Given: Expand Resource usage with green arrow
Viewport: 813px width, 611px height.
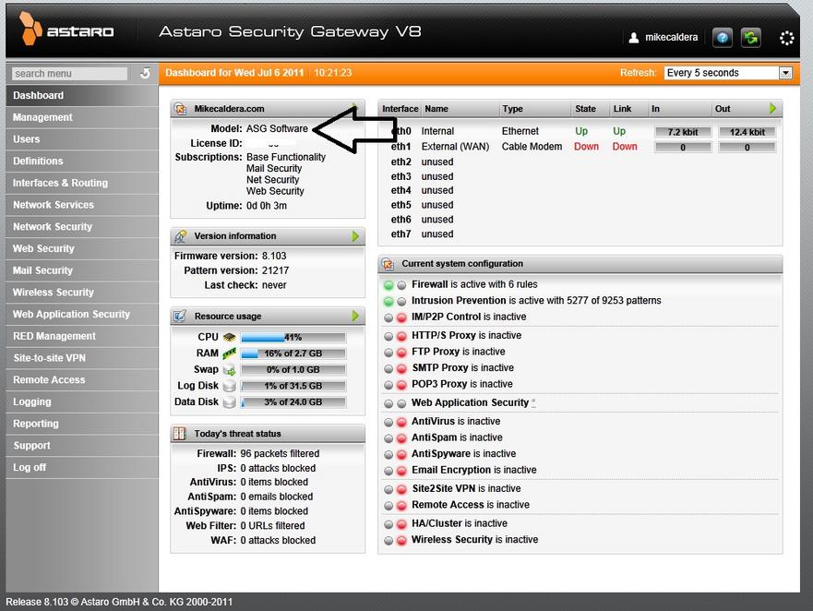Looking at the screenshot, I should (x=355, y=316).
